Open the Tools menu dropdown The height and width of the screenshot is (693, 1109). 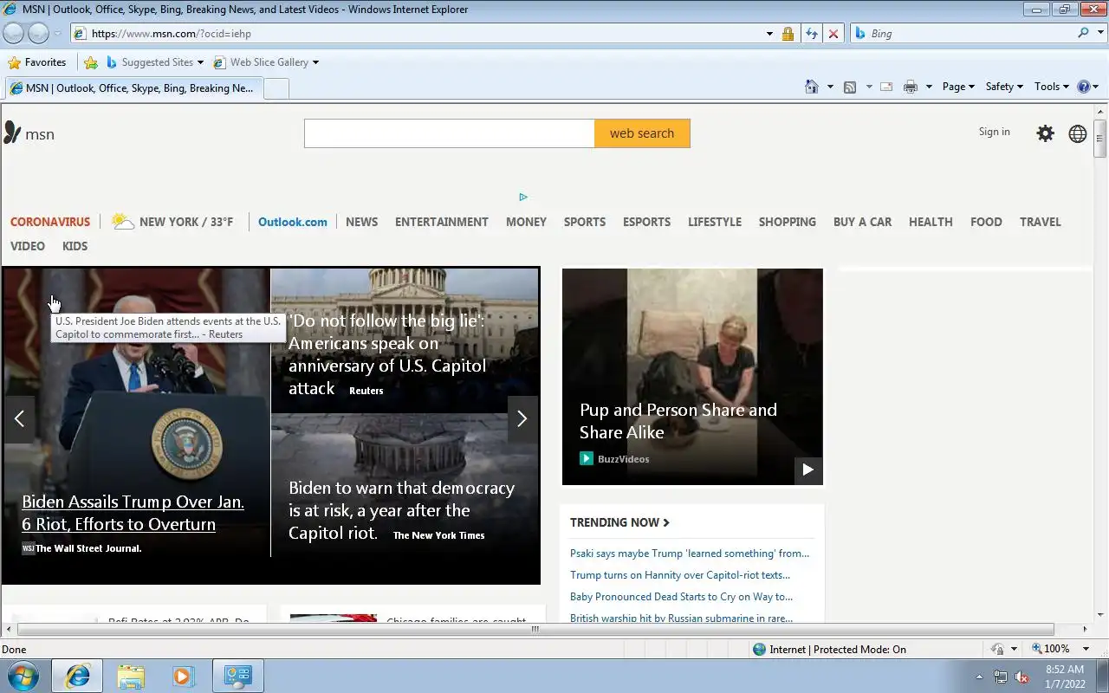1052,87
